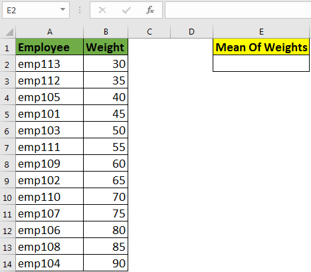Select the Weight header cell
The width and height of the screenshot is (311, 272).
pyautogui.click(x=106, y=47)
